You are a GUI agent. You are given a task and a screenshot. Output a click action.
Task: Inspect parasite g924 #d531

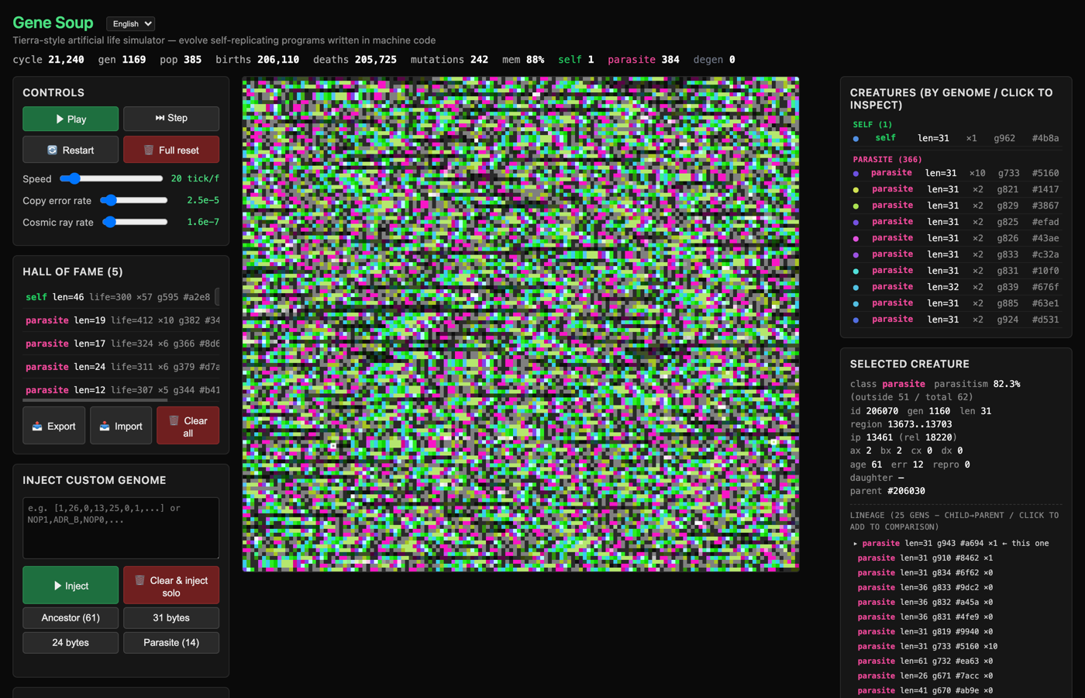(x=956, y=320)
